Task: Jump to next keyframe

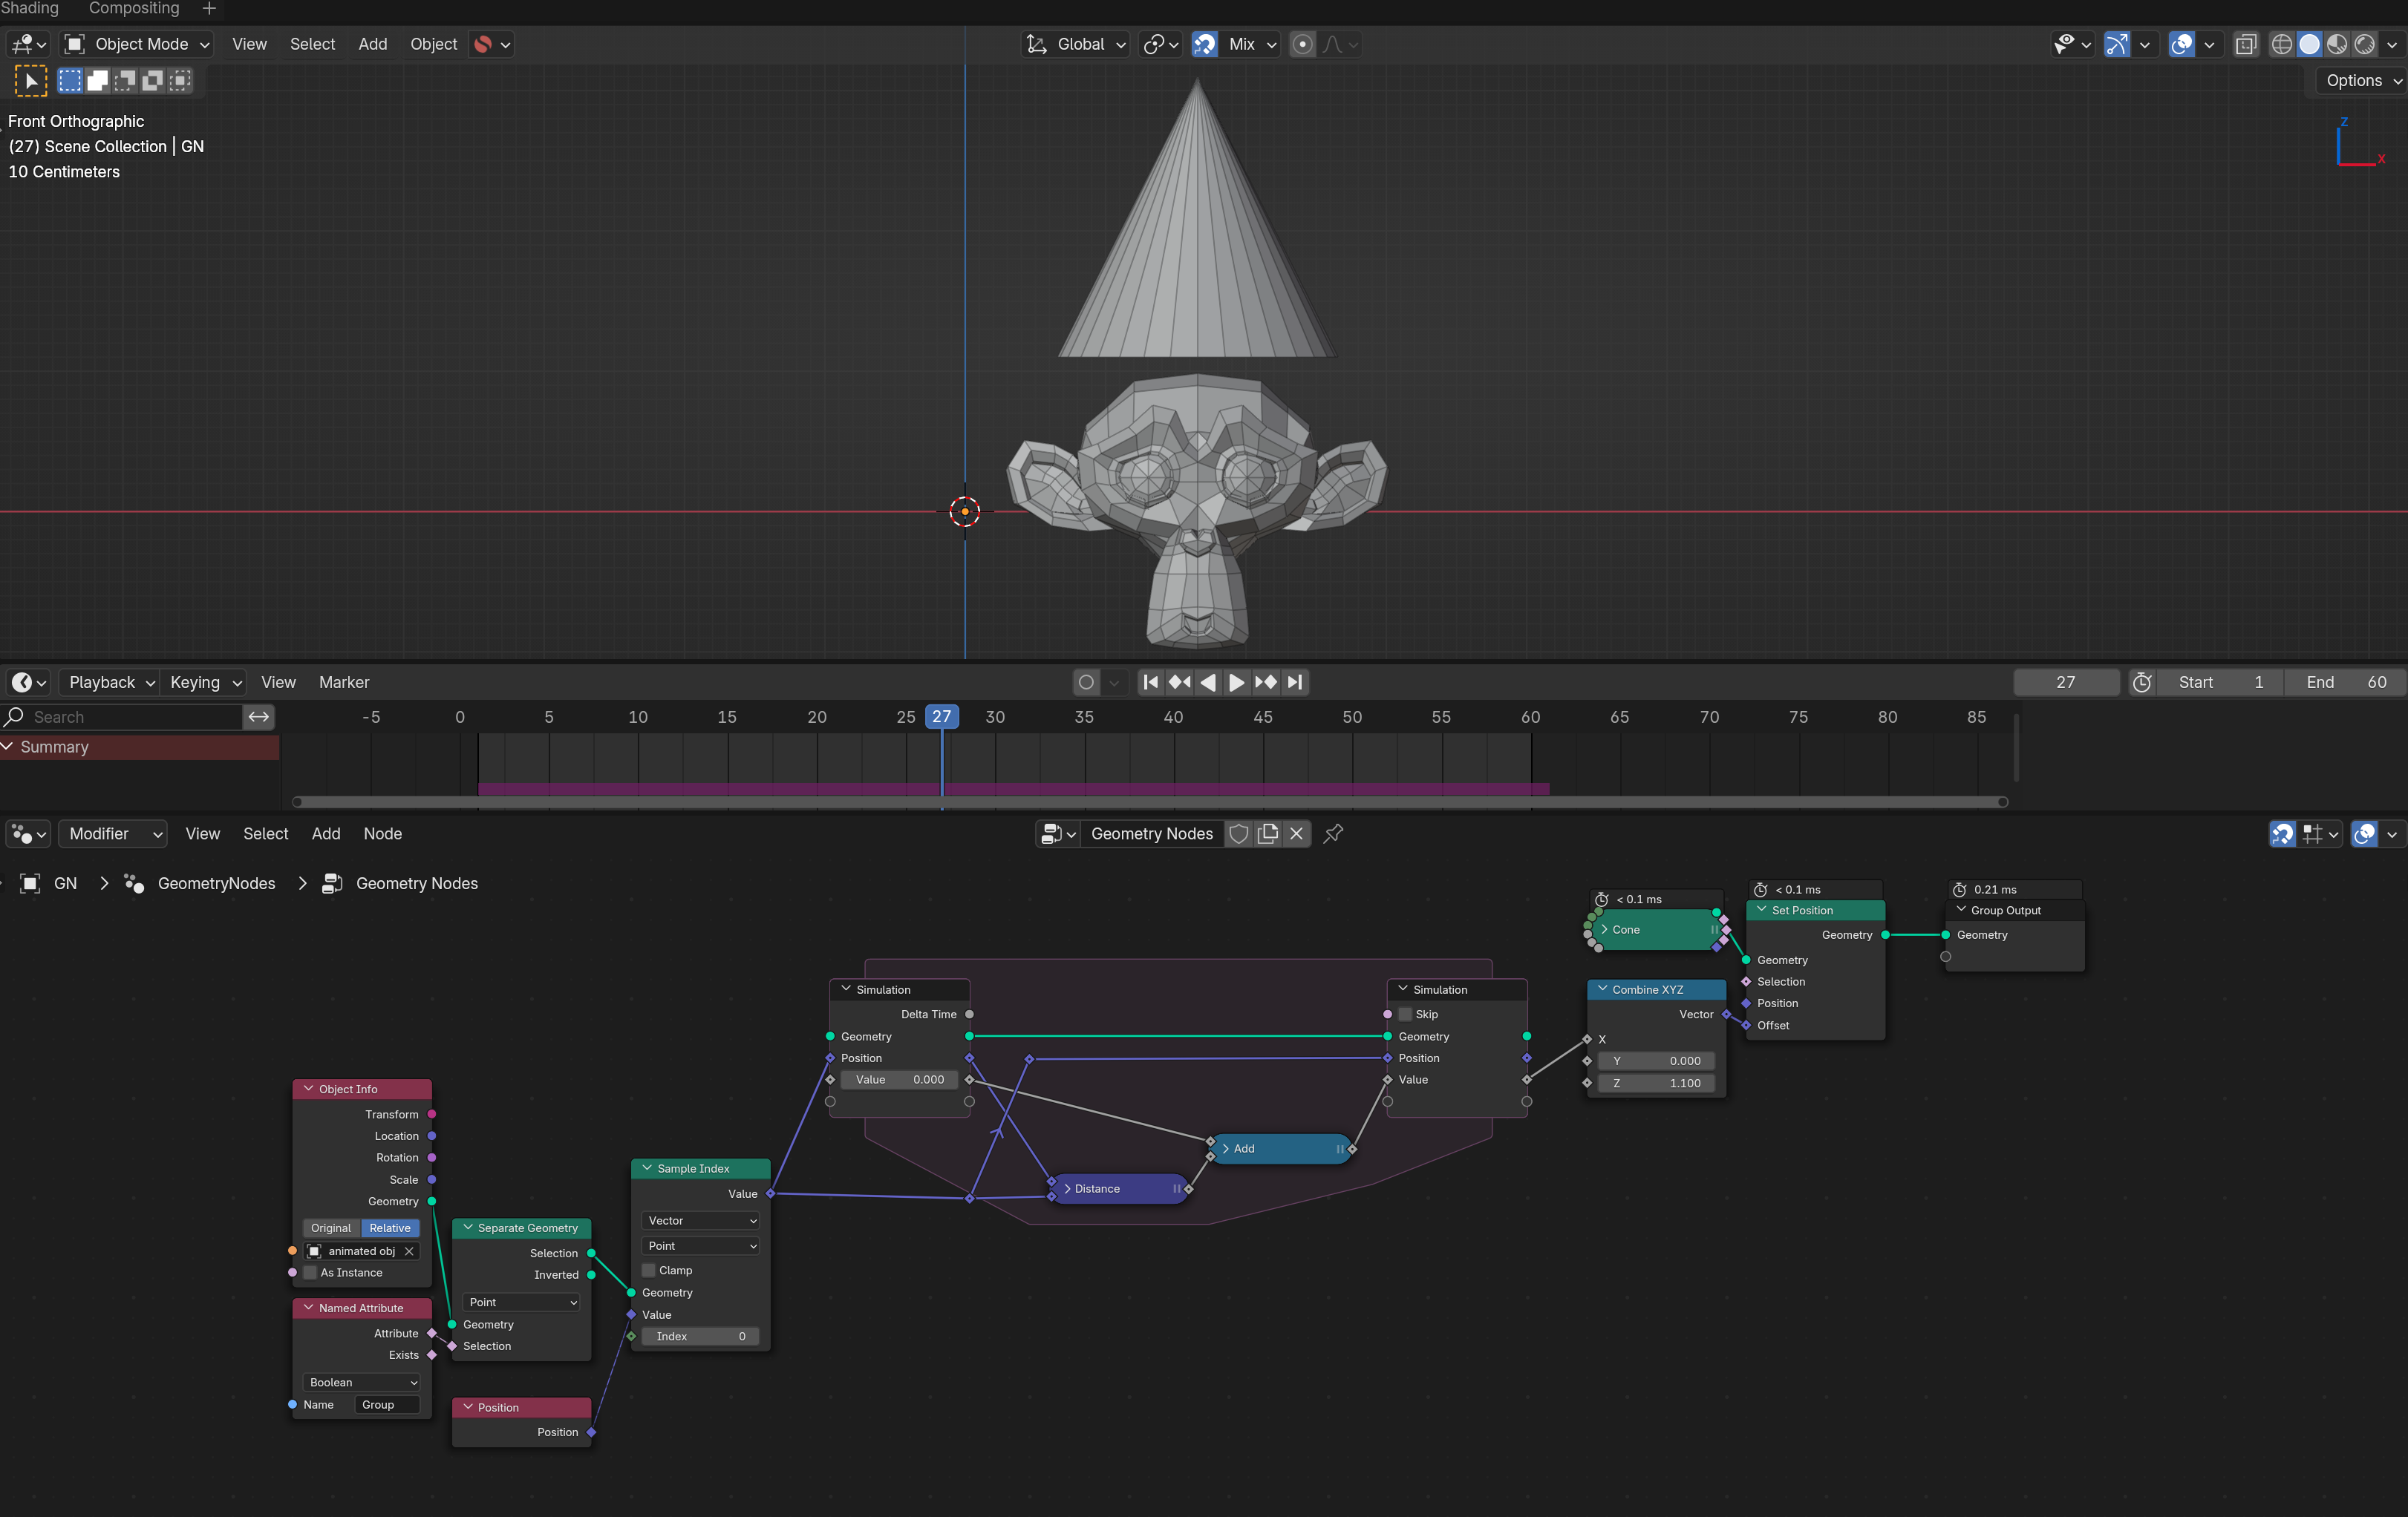Action: [1266, 683]
